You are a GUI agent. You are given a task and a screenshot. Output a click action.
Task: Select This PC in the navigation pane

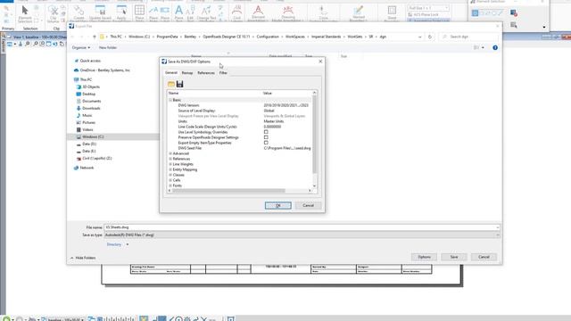point(86,79)
